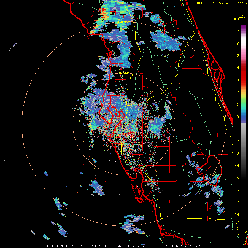Screen dimensions: 248x248
Task: Click the -4 tick label on color scale
Action: [237, 166]
